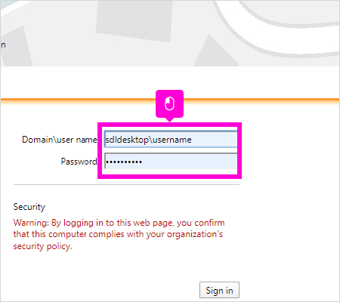This screenshot has height=302, width=340.
Task: Click the masked password dots
Action: [x=124, y=162]
